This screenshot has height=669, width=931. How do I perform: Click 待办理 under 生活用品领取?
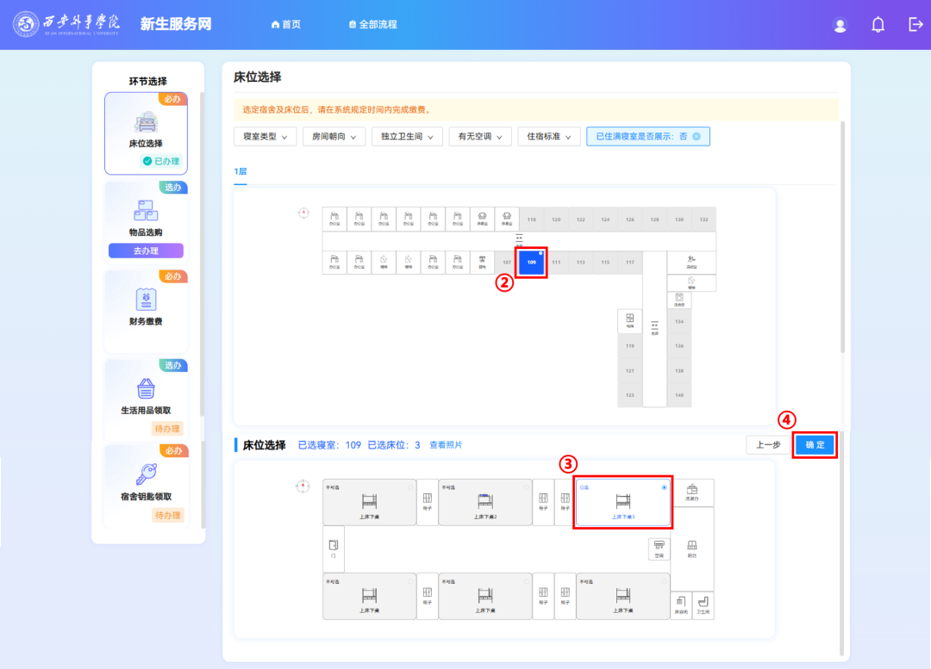tap(167, 428)
